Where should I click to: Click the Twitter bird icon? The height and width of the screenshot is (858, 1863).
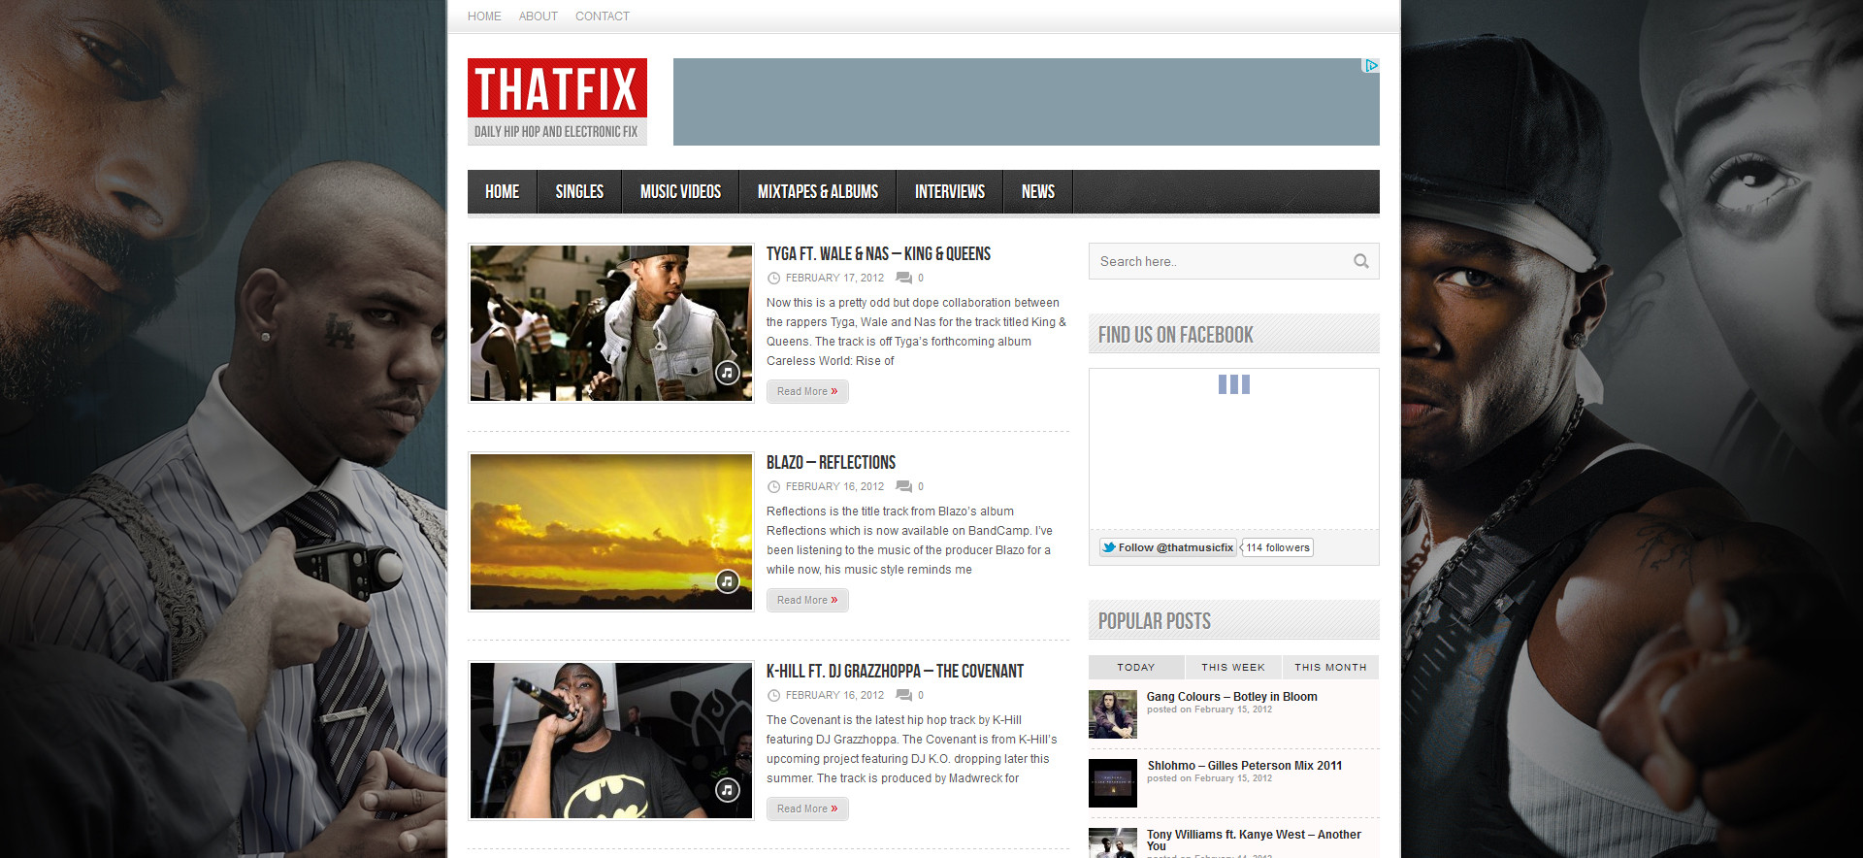coord(1109,547)
